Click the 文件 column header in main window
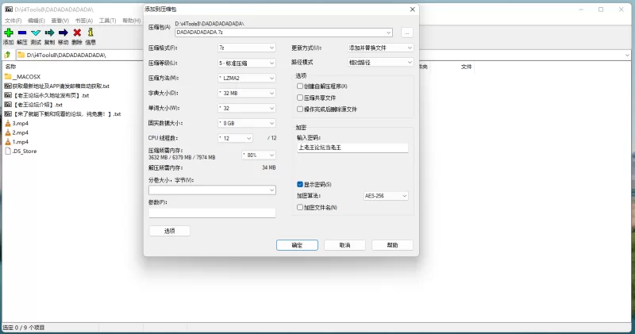635x334 pixels. 467,67
